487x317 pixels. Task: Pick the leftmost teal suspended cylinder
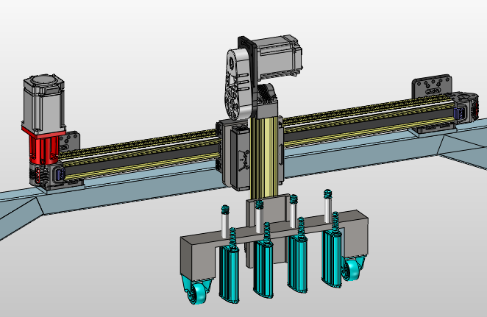click(x=229, y=273)
